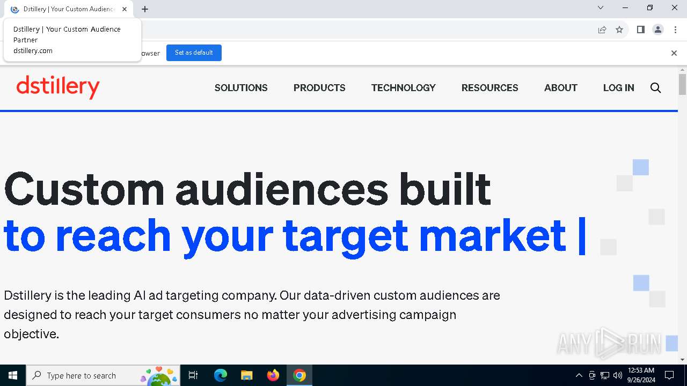Screen dimensions: 687x386
Task: Restore down the Chrome window
Action: click(650, 8)
